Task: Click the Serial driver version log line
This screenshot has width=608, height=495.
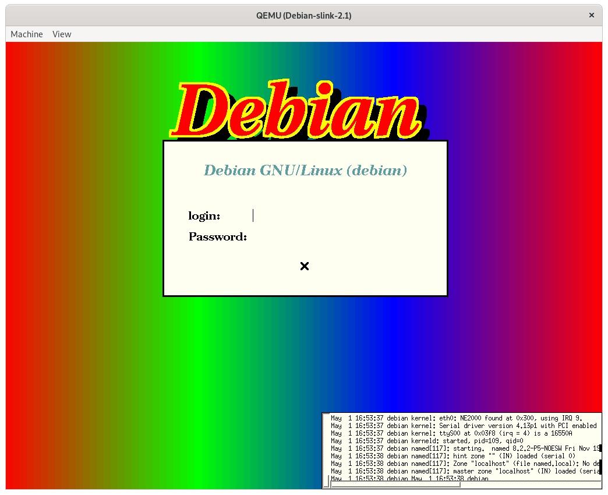Action: 460,426
